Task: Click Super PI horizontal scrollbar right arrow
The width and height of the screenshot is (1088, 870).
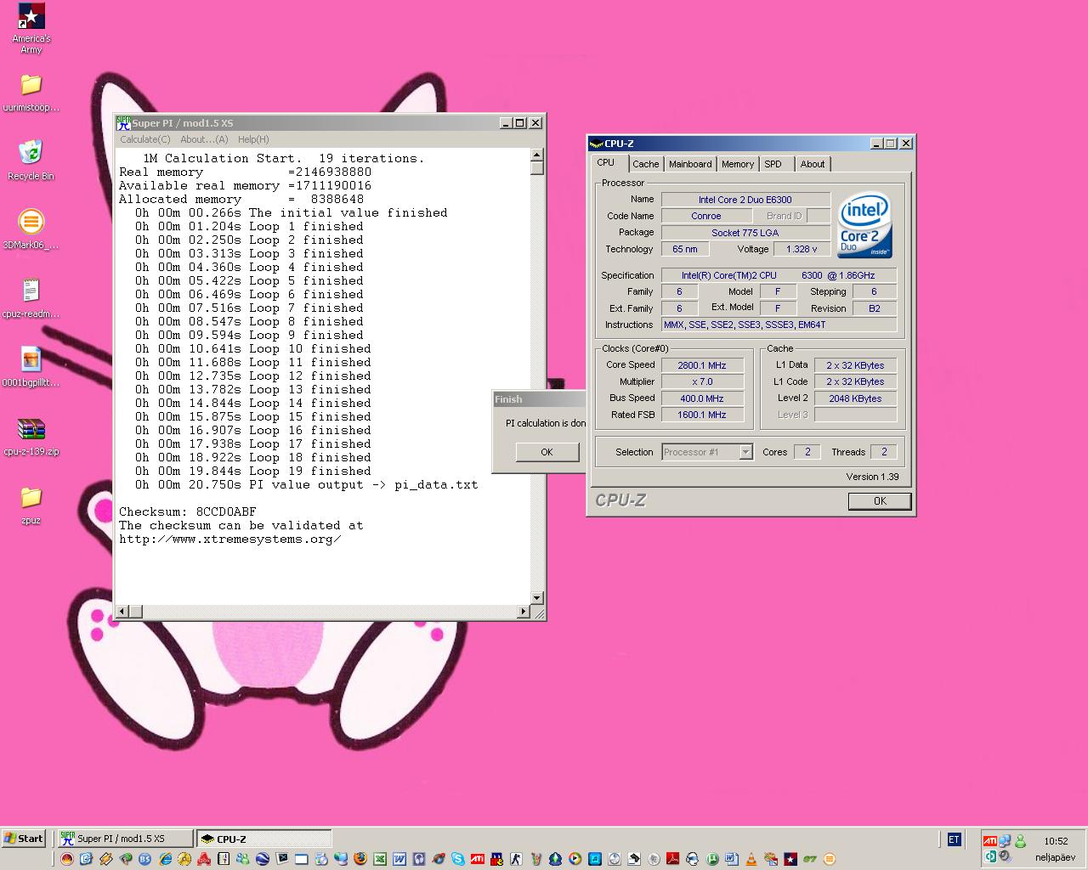Action: pos(523,611)
